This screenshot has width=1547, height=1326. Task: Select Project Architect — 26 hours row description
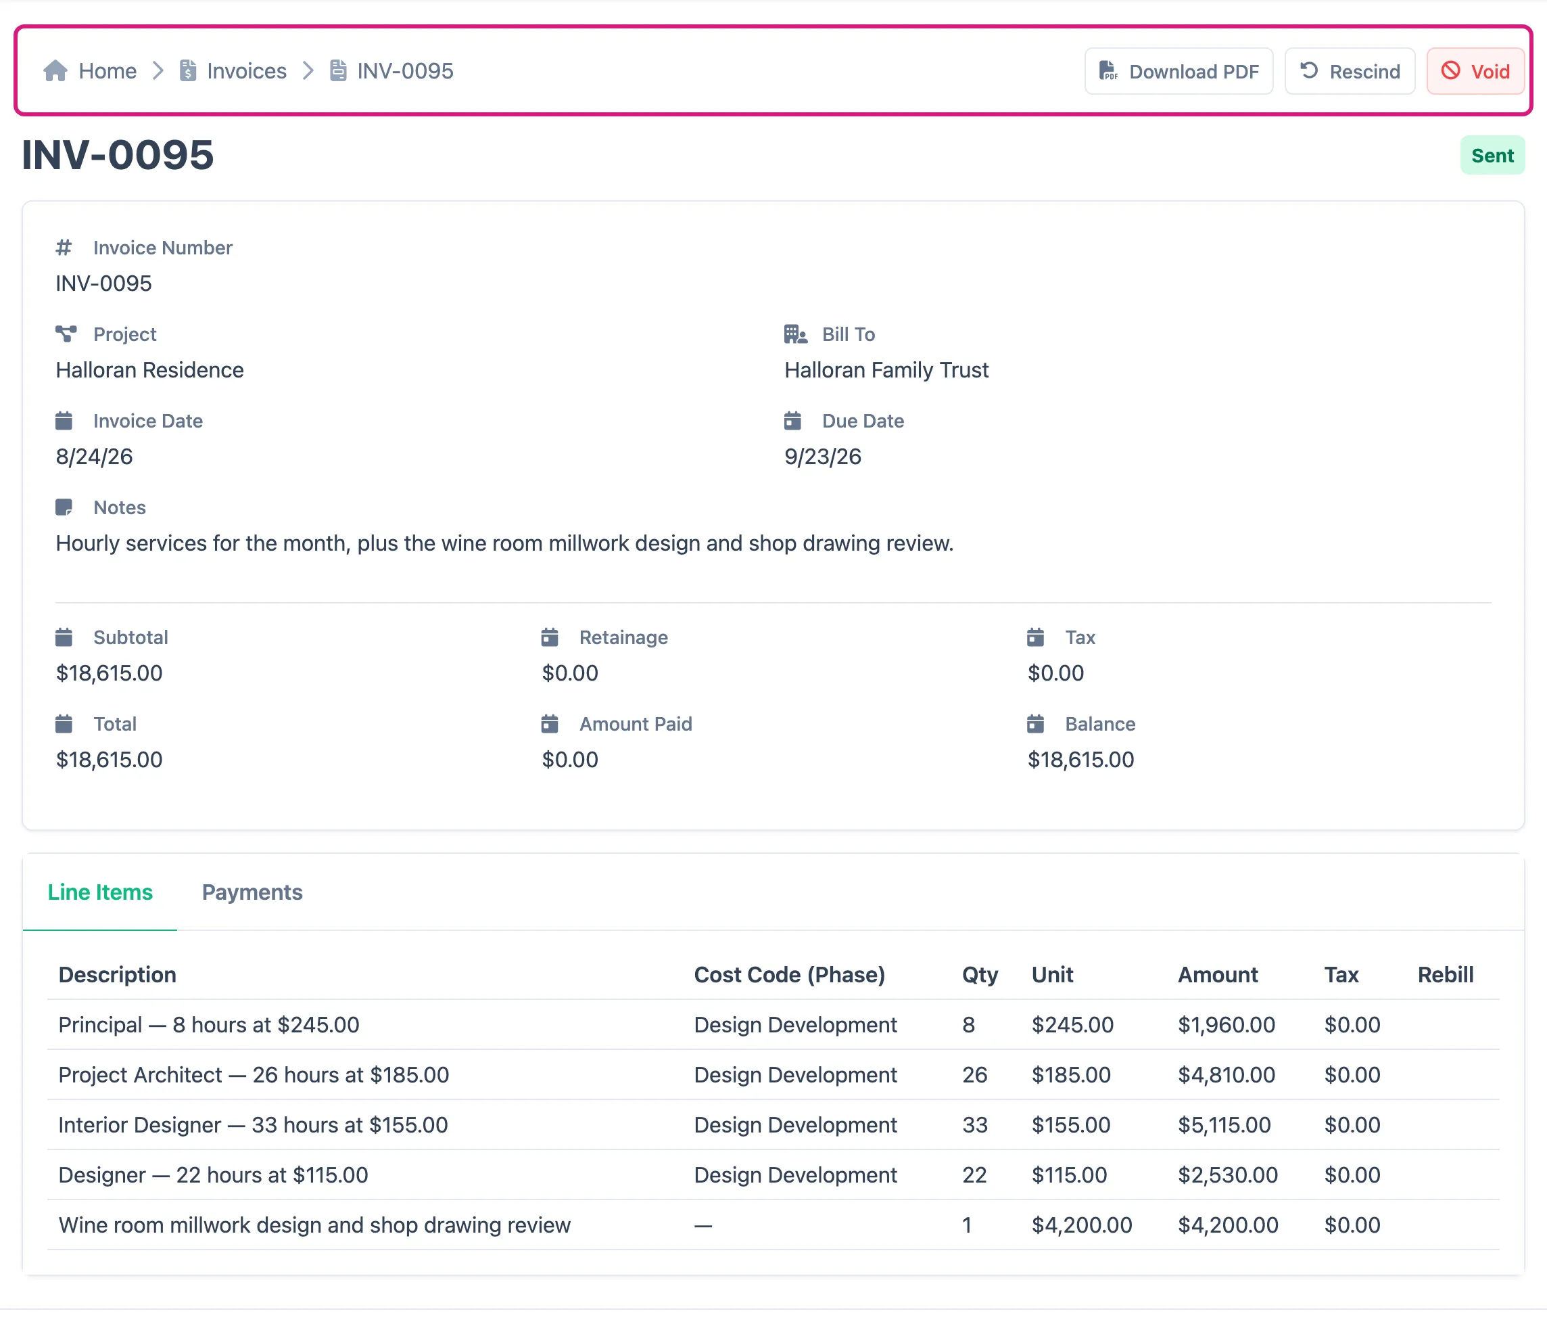pyautogui.click(x=254, y=1075)
